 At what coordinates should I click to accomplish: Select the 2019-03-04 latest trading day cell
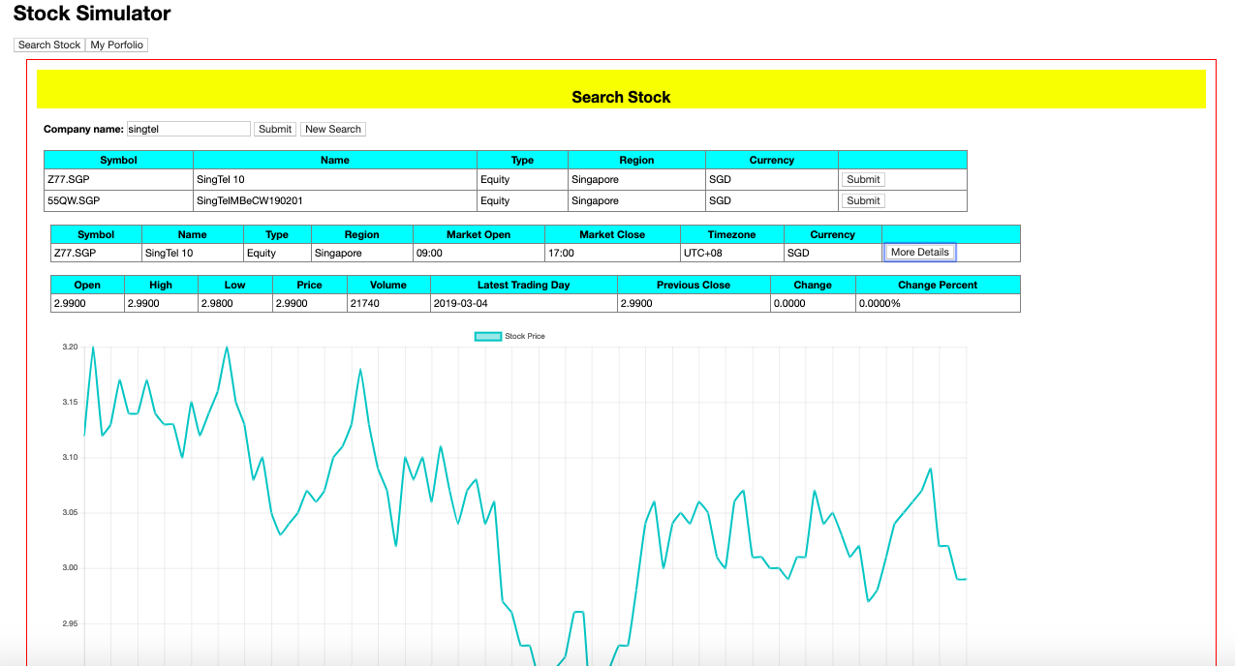[523, 303]
